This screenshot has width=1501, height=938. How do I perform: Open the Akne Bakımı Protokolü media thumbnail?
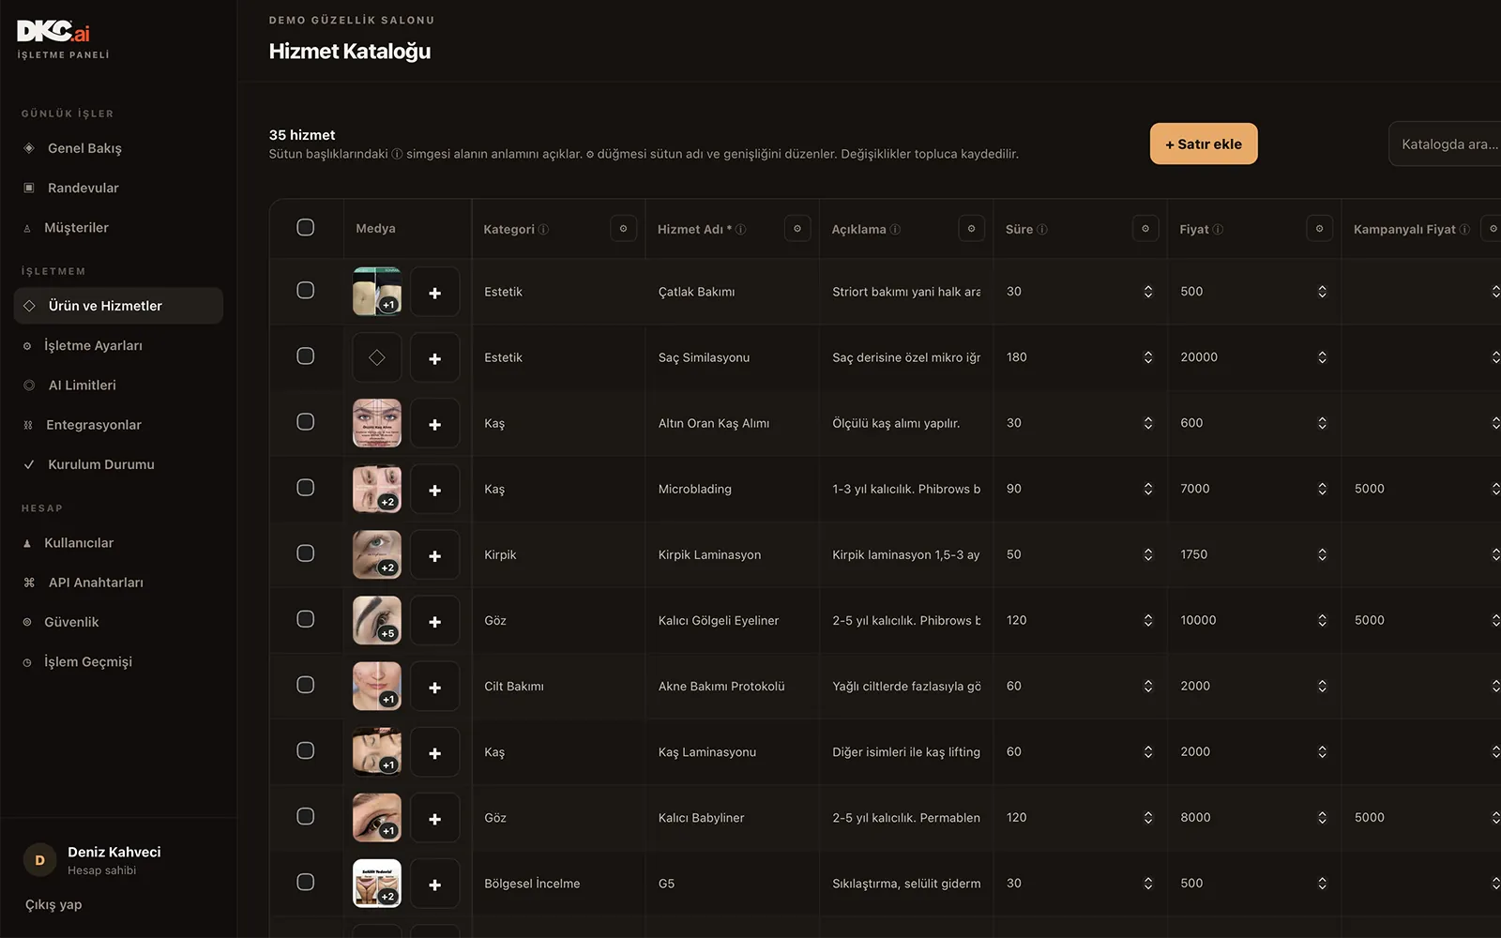(x=377, y=687)
